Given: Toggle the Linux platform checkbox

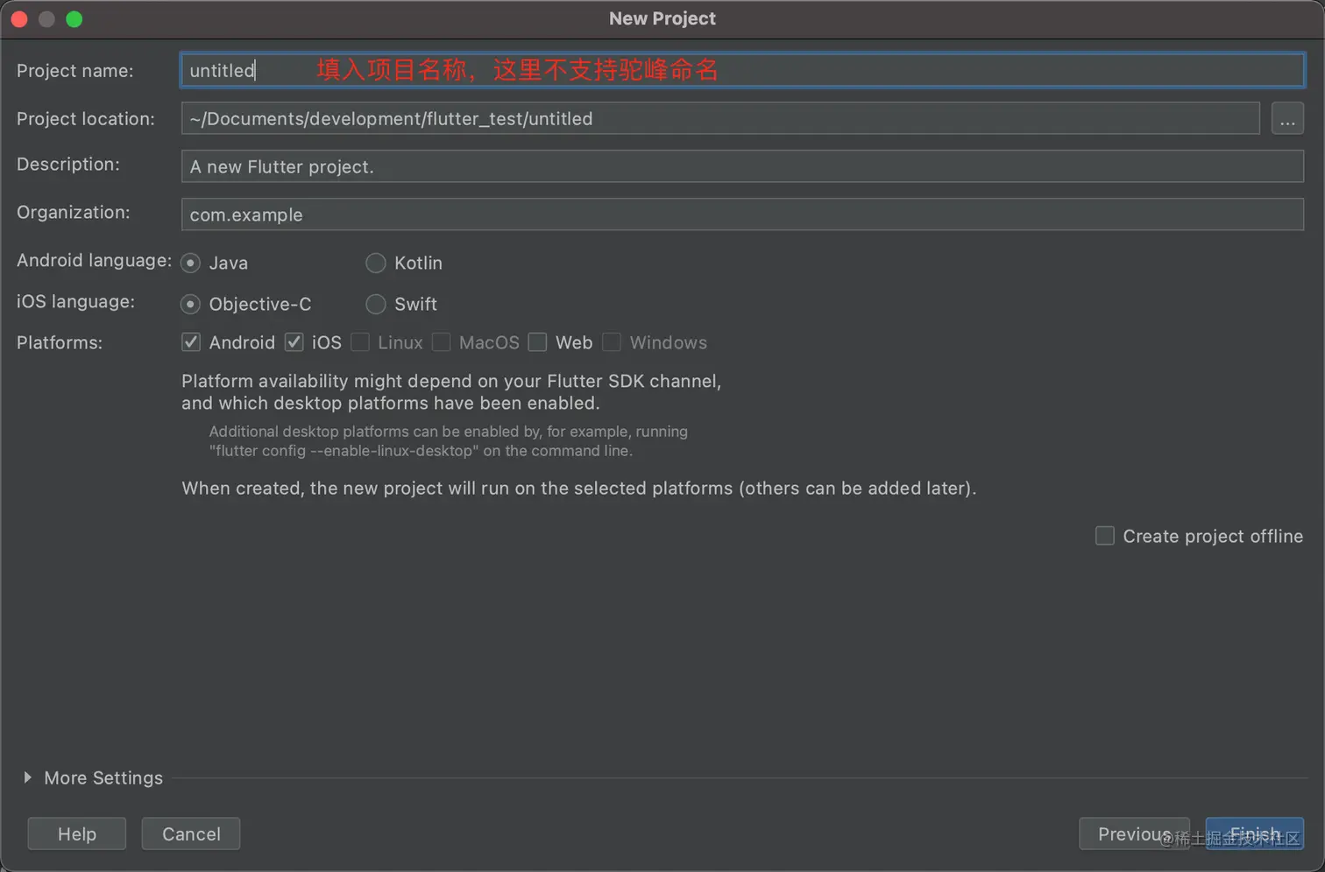Looking at the screenshot, I should point(360,342).
